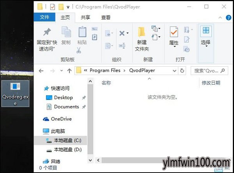Viewport: 234px width, 173px height.
Task: Click the Delete X icon
Action: [x=122, y=33]
